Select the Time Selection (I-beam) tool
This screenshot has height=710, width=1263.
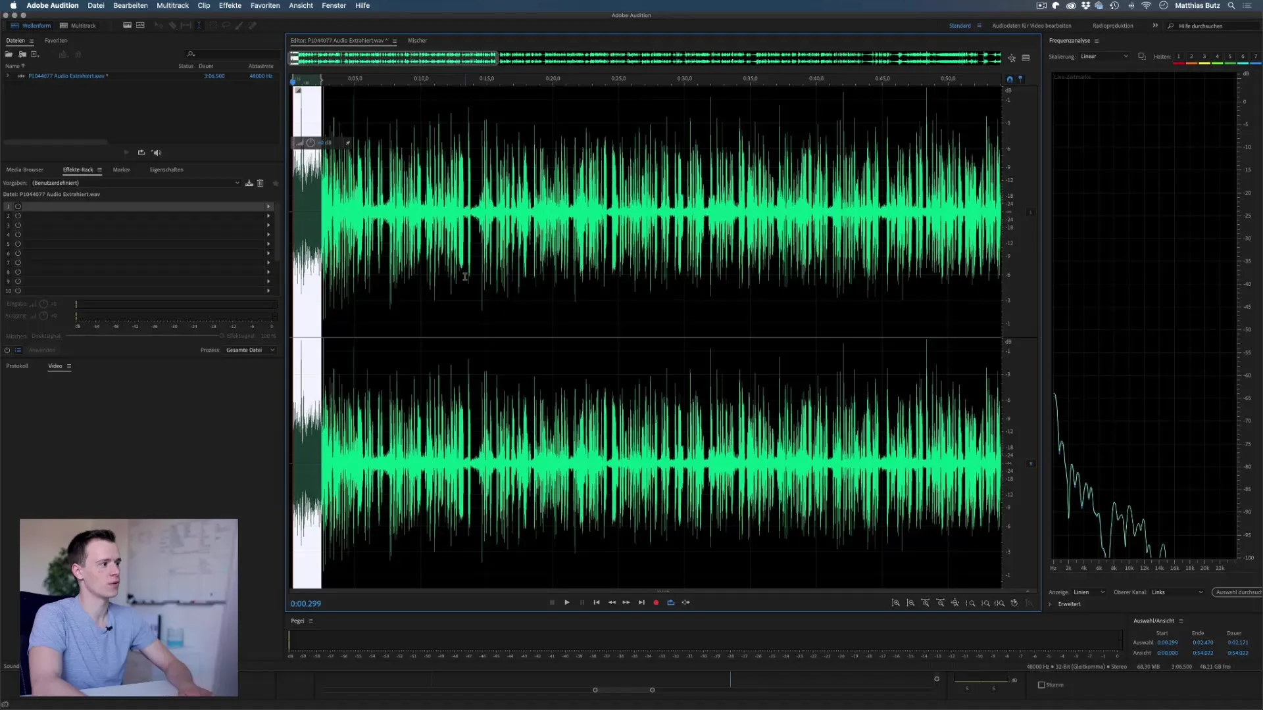tap(199, 26)
